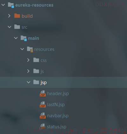This screenshot has height=134, width=127.
Task: Click the css folder icon
Action: pyautogui.click(x=36, y=60)
